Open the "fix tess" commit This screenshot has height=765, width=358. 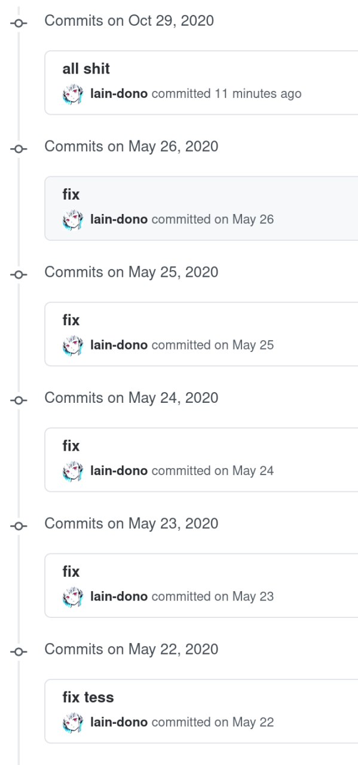(88, 697)
